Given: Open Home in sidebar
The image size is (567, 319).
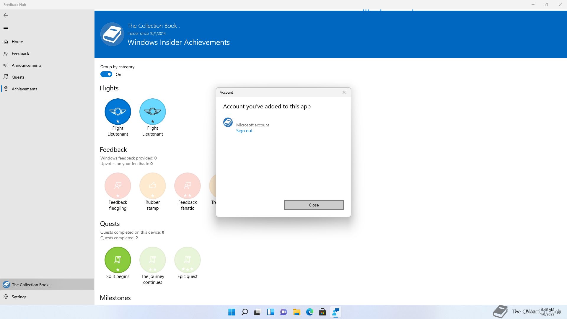Looking at the screenshot, I should tap(47, 42).
